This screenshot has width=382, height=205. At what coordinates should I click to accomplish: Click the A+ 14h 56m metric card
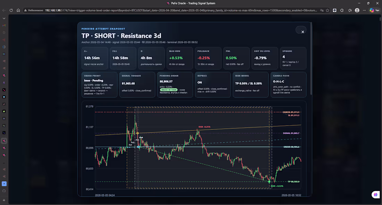(x=95, y=58)
